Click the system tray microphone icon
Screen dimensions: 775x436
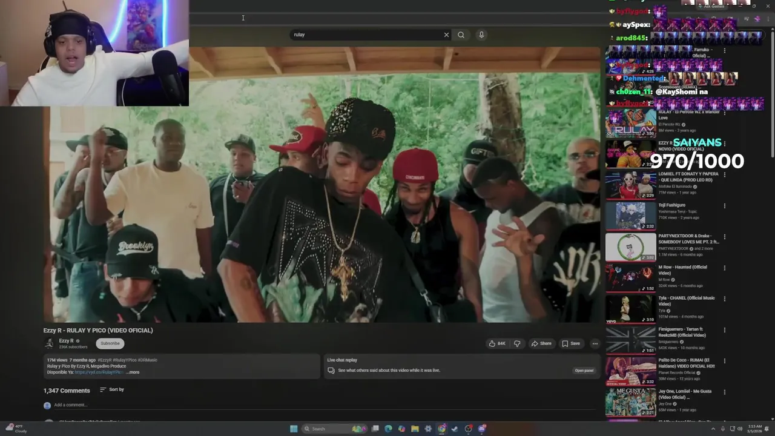(x=722, y=429)
